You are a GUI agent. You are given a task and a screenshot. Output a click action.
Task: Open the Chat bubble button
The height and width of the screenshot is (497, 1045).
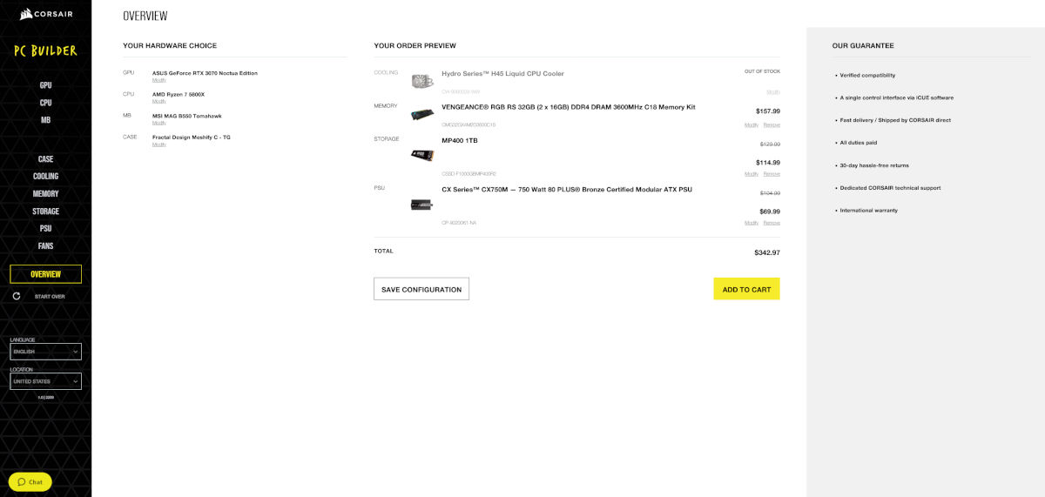30,481
